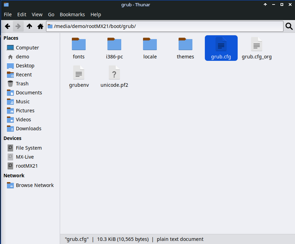Open Documents in the sidebar
The image size is (295, 244).
pyautogui.click(x=24, y=93)
